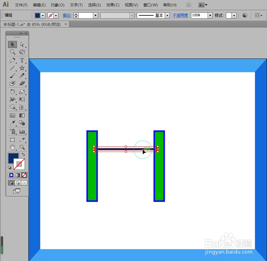Open brush definition dropdown labeled 基本
267x261 pixels.
(x=168, y=16)
